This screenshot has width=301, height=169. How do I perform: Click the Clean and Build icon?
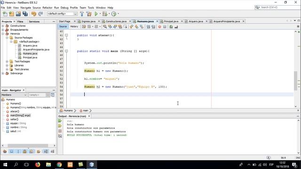pos(89,14)
